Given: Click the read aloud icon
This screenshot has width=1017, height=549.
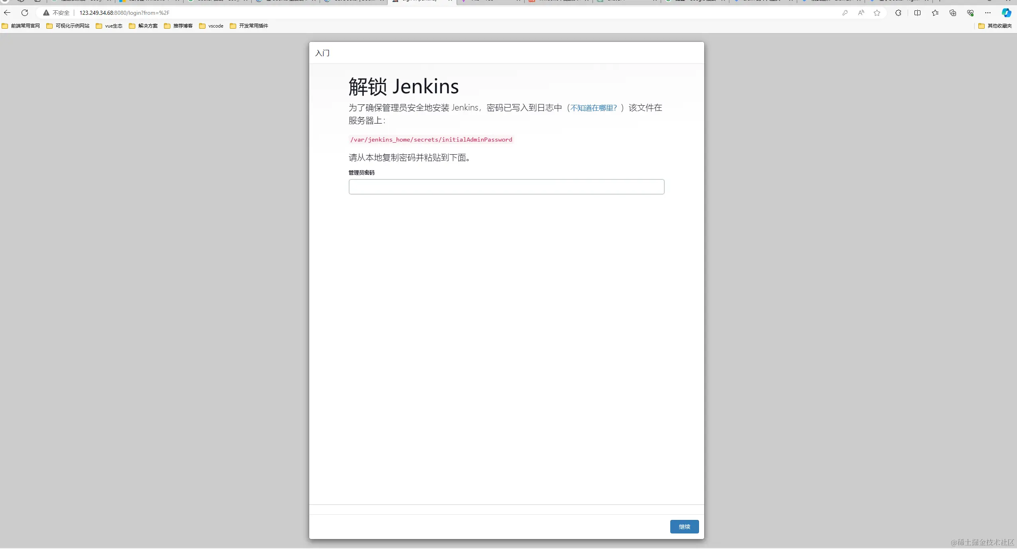Looking at the screenshot, I should [861, 13].
